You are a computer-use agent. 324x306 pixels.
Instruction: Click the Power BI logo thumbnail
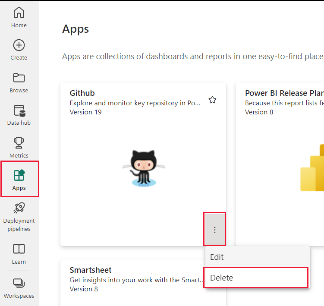[312, 167]
